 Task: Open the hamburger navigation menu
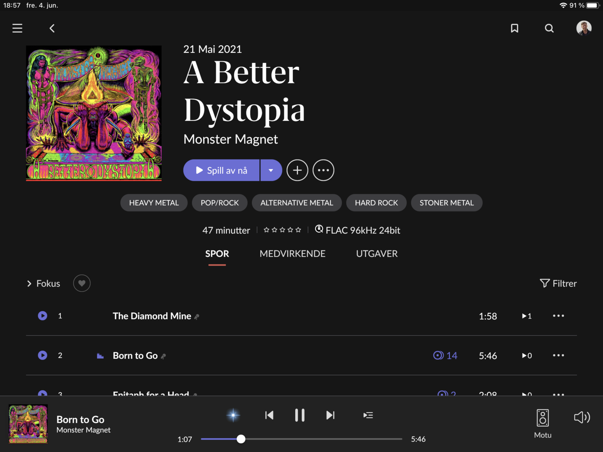click(x=17, y=28)
